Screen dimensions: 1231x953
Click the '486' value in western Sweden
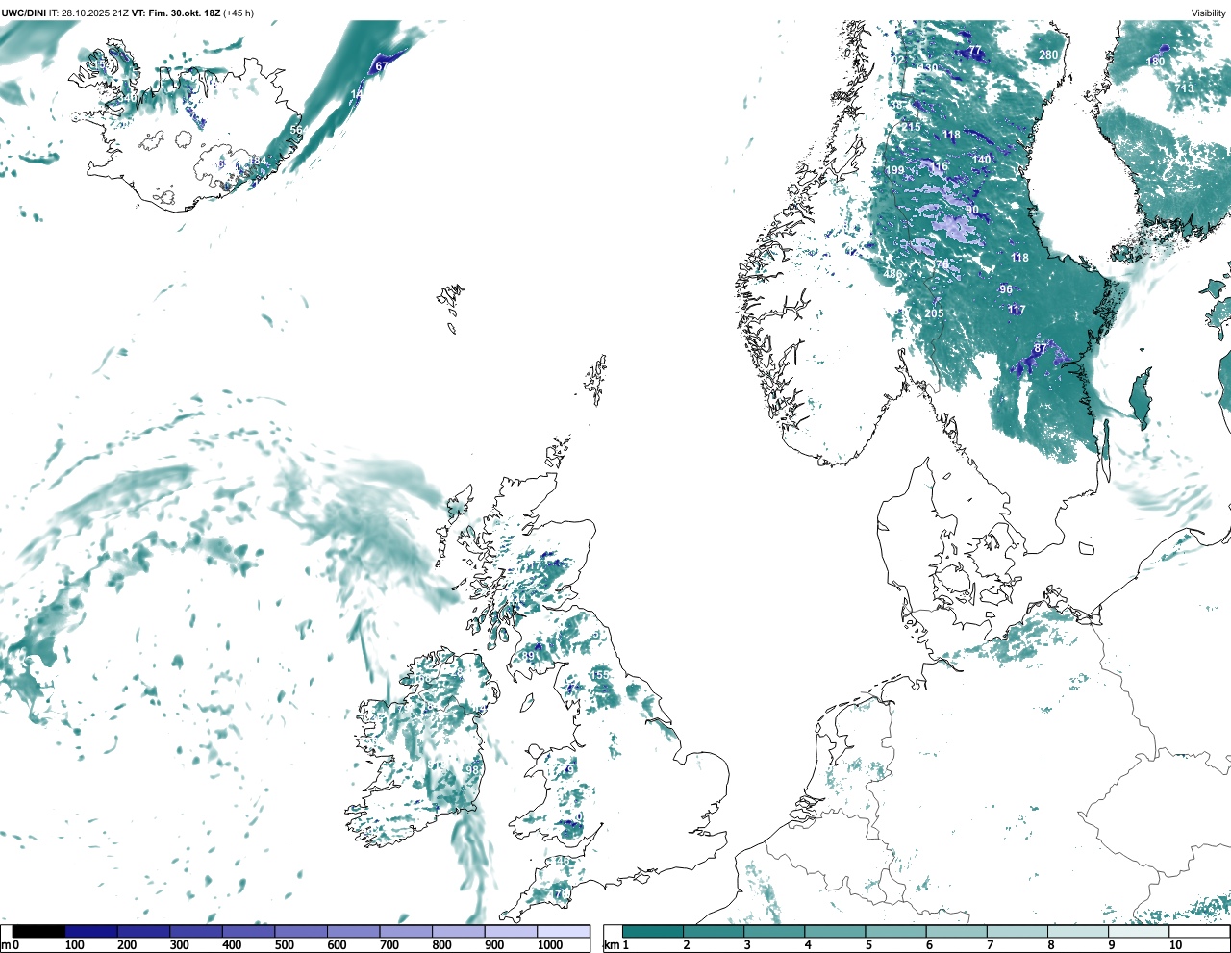click(893, 274)
